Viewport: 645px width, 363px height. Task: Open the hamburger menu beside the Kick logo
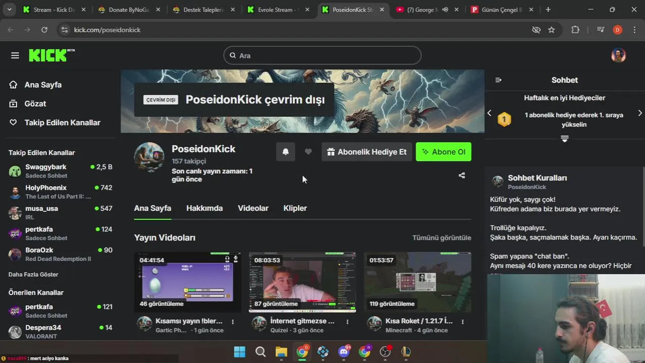pos(15,55)
